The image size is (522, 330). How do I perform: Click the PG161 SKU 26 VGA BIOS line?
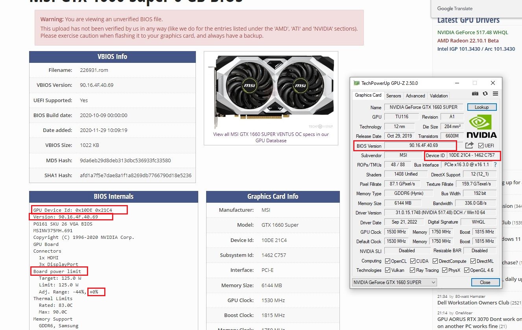[x=63, y=224]
